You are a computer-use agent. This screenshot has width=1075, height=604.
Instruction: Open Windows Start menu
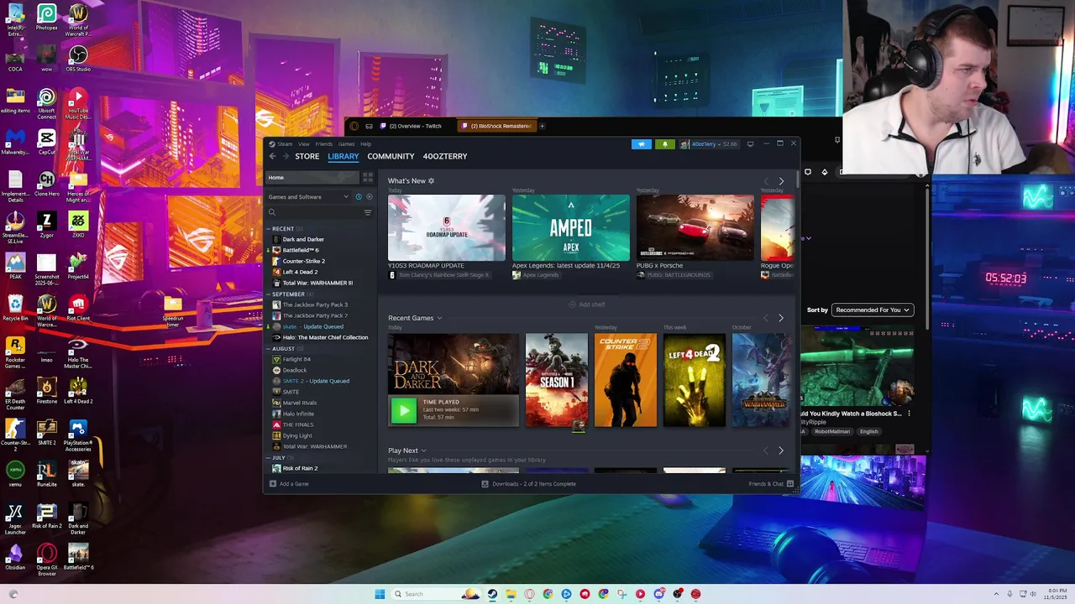click(x=380, y=594)
